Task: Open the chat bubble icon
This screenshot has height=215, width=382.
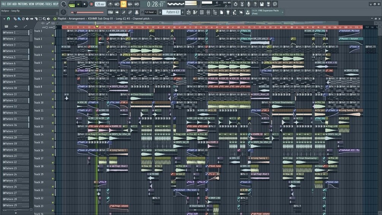Action: pos(275,4)
